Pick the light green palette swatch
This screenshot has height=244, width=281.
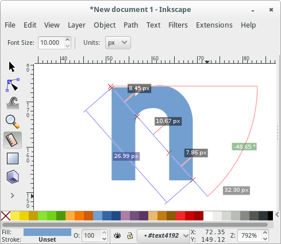(43, 216)
